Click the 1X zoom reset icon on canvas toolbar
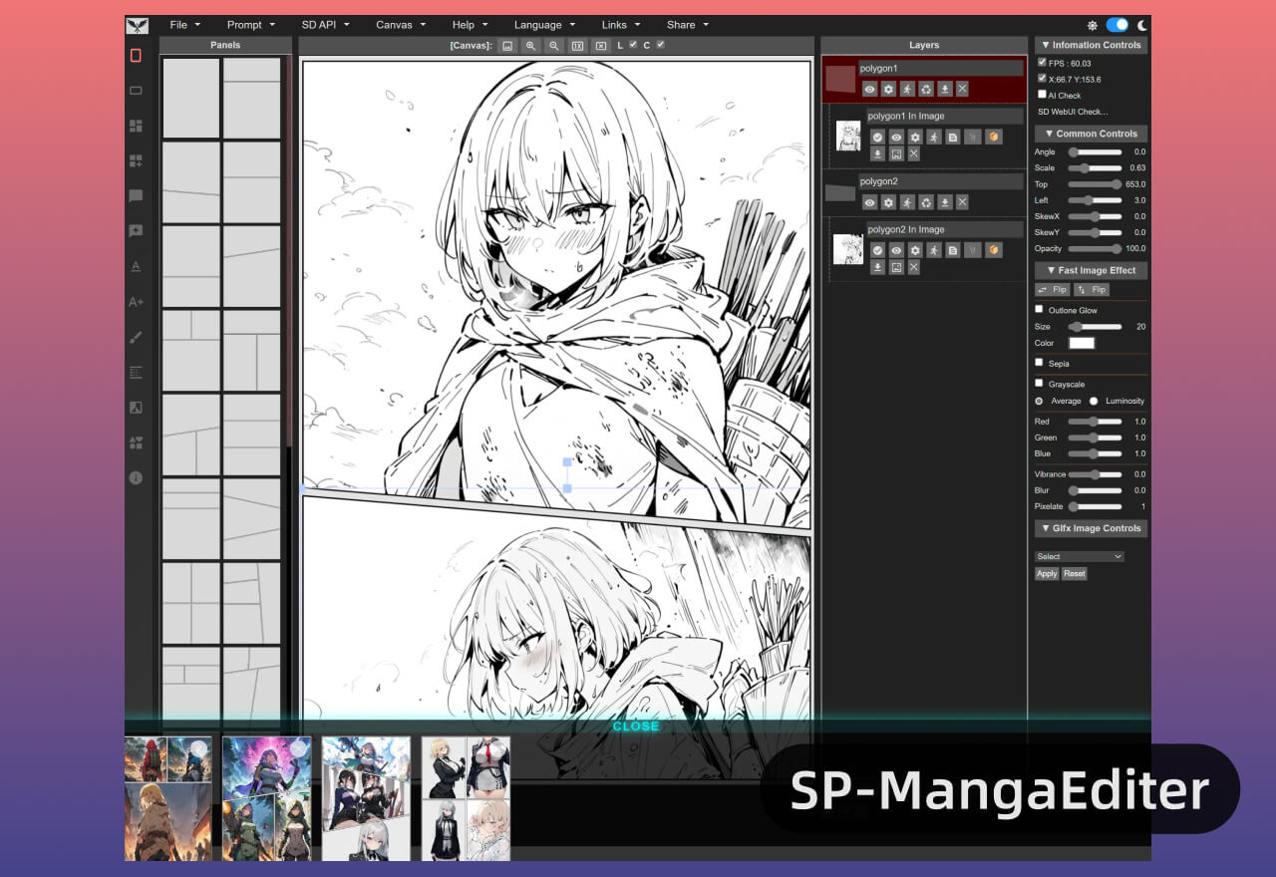 (x=577, y=46)
